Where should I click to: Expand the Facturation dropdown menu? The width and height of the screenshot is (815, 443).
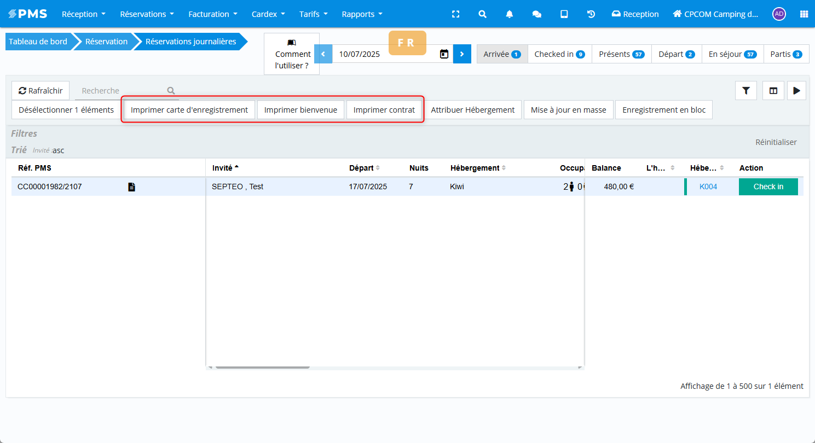coord(213,14)
